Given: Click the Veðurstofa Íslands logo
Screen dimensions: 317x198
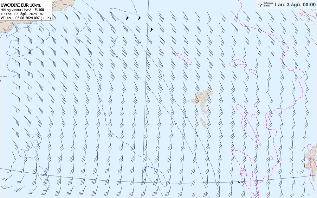Looking at the screenshot, I should 265,4.
